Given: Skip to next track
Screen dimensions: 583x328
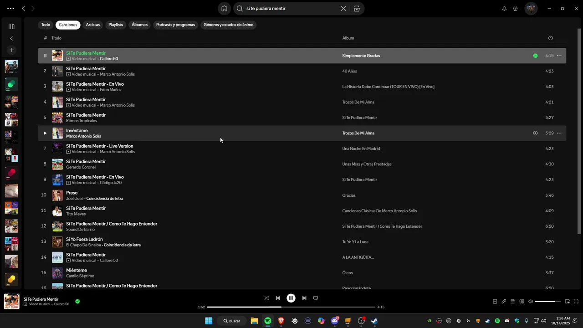Looking at the screenshot, I should 304,298.
